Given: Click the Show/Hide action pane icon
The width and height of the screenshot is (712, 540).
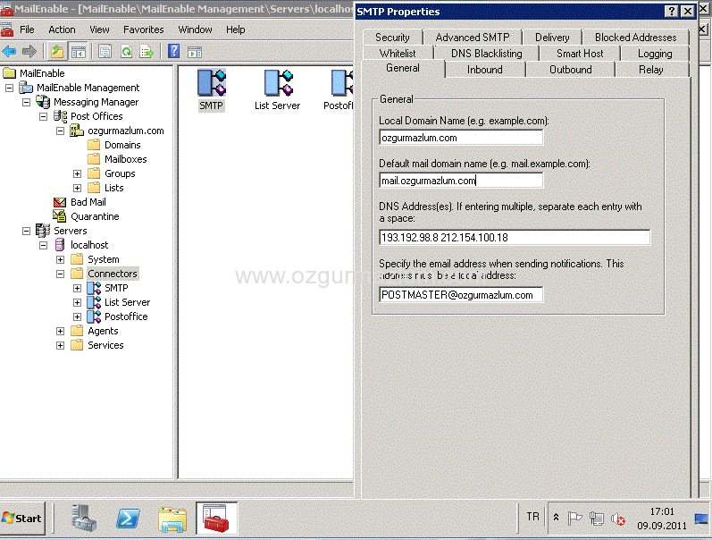Looking at the screenshot, I should point(195,52).
